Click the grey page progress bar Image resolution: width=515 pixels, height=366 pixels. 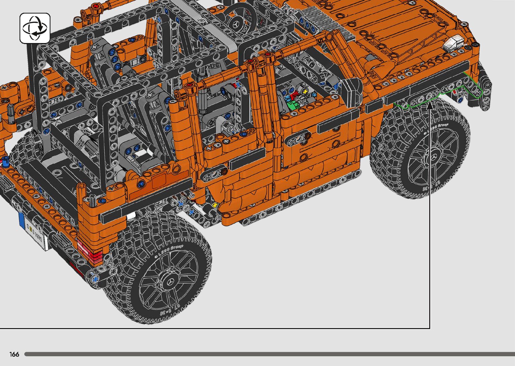tap(269, 354)
